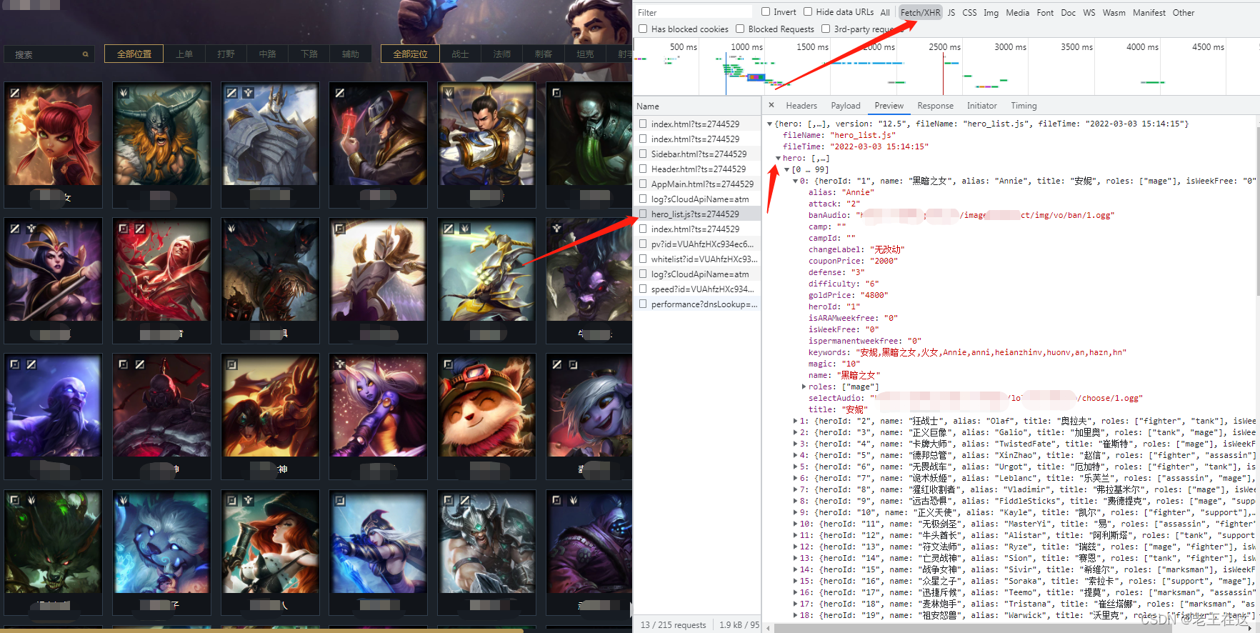
Task: Filter requests by Font type
Action: click(x=1045, y=12)
